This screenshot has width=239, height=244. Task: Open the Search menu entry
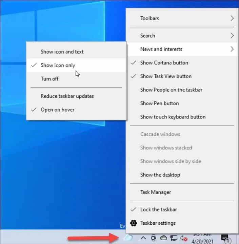182,36
